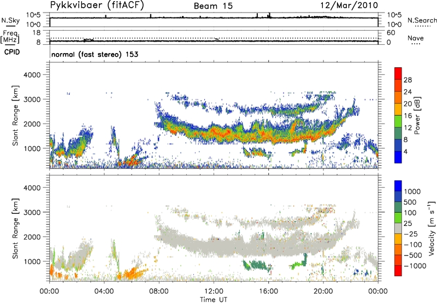
Task: Pick the bright blue bottom power colorbar segment
Action: tap(398, 157)
